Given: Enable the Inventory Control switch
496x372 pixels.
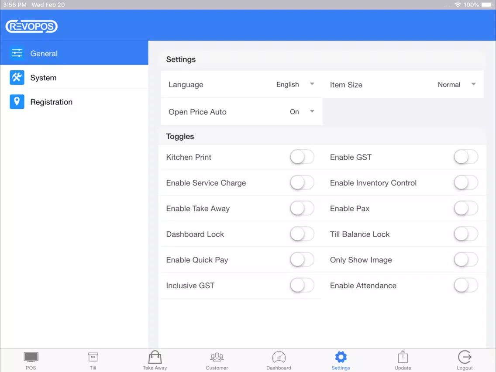Looking at the screenshot, I should [x=465, y=183].
